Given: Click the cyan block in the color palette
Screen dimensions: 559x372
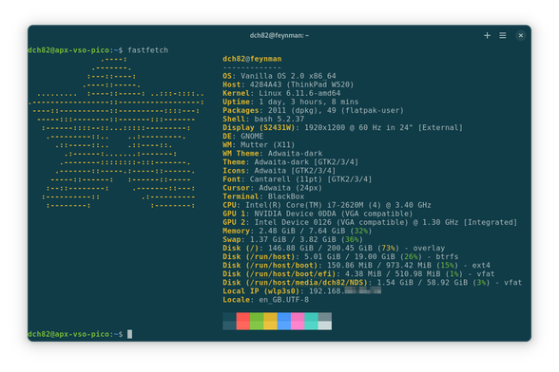Looking at the screenshot, I should (311, 321).
